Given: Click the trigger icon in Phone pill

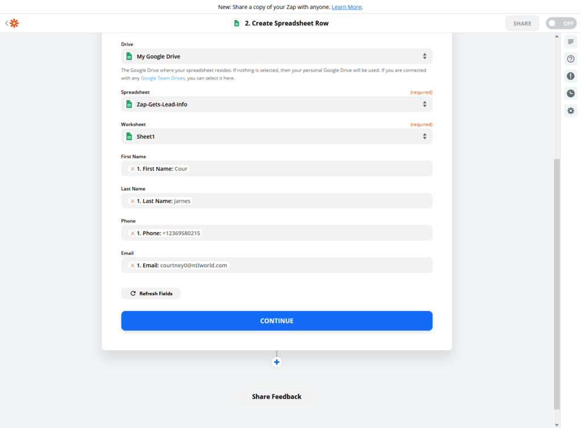Looking at the screenshot, I should click(x=132, y=233).
